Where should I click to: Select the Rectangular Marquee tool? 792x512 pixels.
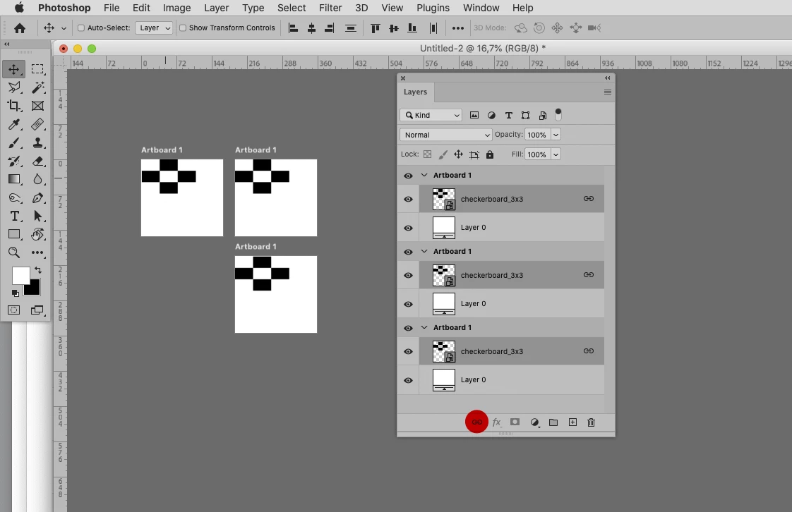(37, 69)
